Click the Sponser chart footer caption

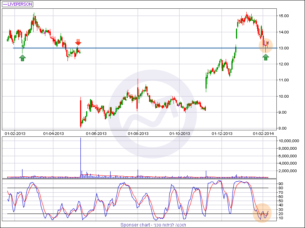(153, 225)
